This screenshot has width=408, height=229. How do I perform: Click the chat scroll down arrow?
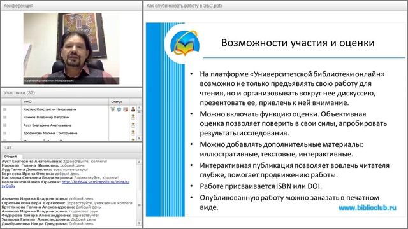pyautogui.click(x=139, y=223)
